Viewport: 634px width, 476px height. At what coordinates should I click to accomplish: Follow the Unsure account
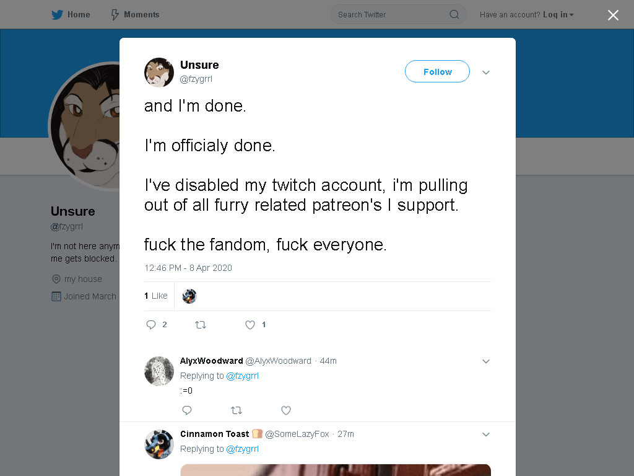coord(437,72)
